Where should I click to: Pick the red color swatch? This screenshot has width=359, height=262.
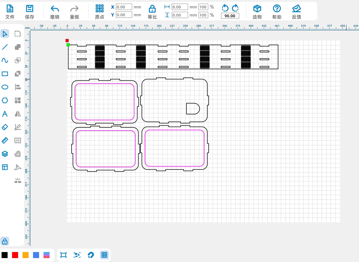pos(15,255)
